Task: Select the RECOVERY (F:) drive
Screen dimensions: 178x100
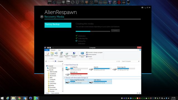Action: coord(77,74)
